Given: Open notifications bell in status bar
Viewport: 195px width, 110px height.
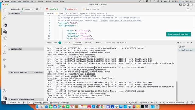Looking at the screenshot, I should [x=192, y=103].
